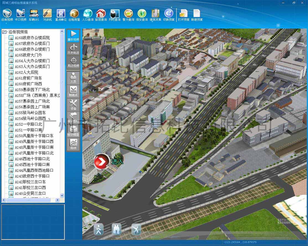Select camera A149凤凰街十字路口西
Image resolution: width=308 pixels, height=246 pixels.
(x=34, y=142)
